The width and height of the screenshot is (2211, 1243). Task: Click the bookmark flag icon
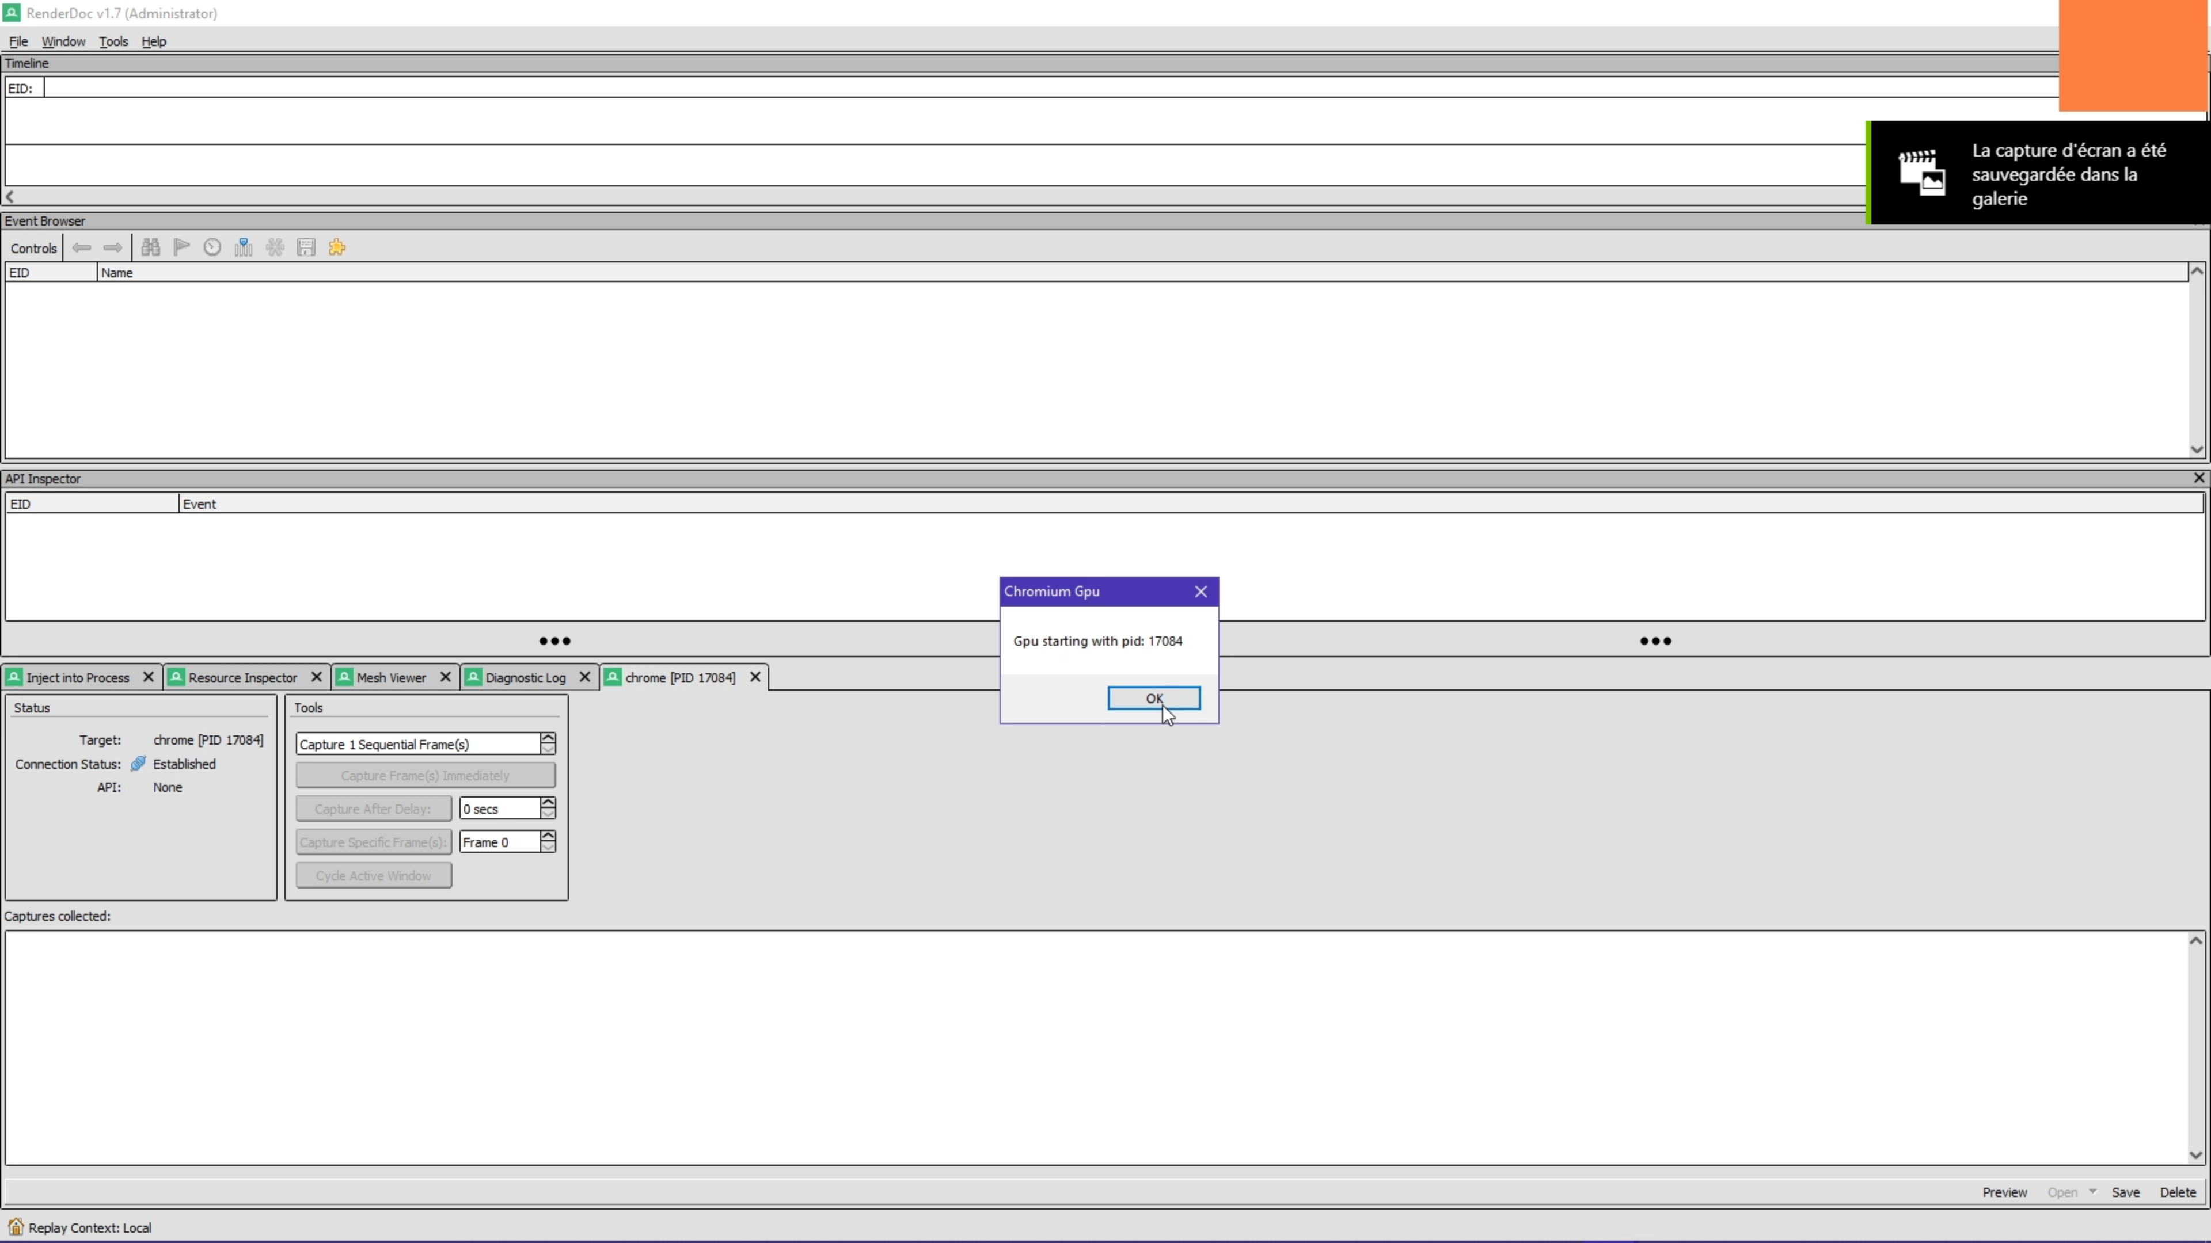(181, 248)
